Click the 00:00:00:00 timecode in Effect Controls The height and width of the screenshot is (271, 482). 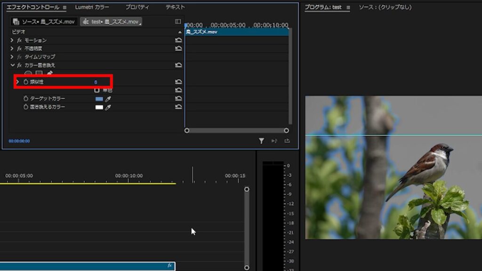pyautogui.click(x=19, y=141)
